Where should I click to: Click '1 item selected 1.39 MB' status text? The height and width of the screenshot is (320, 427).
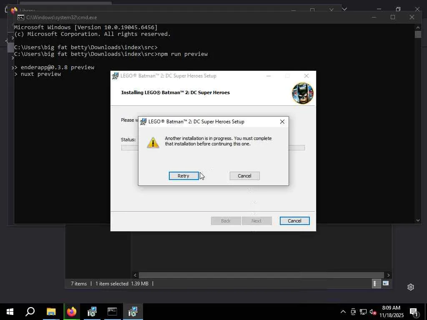click(x=122, y=283)
